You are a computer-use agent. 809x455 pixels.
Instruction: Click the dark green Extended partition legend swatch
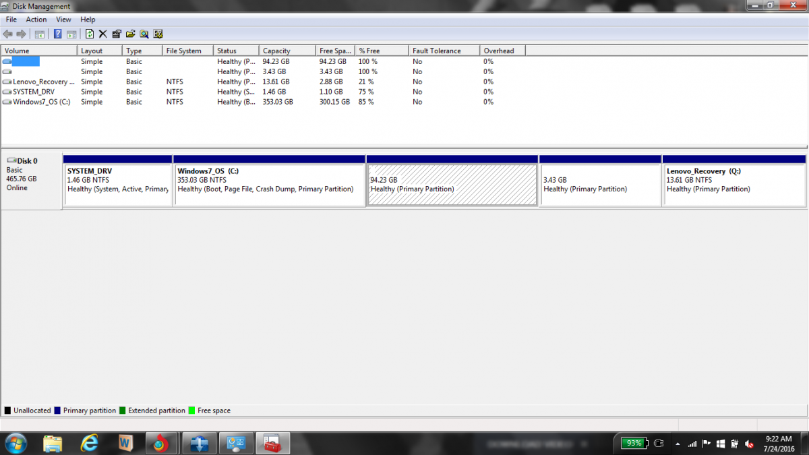122,410
